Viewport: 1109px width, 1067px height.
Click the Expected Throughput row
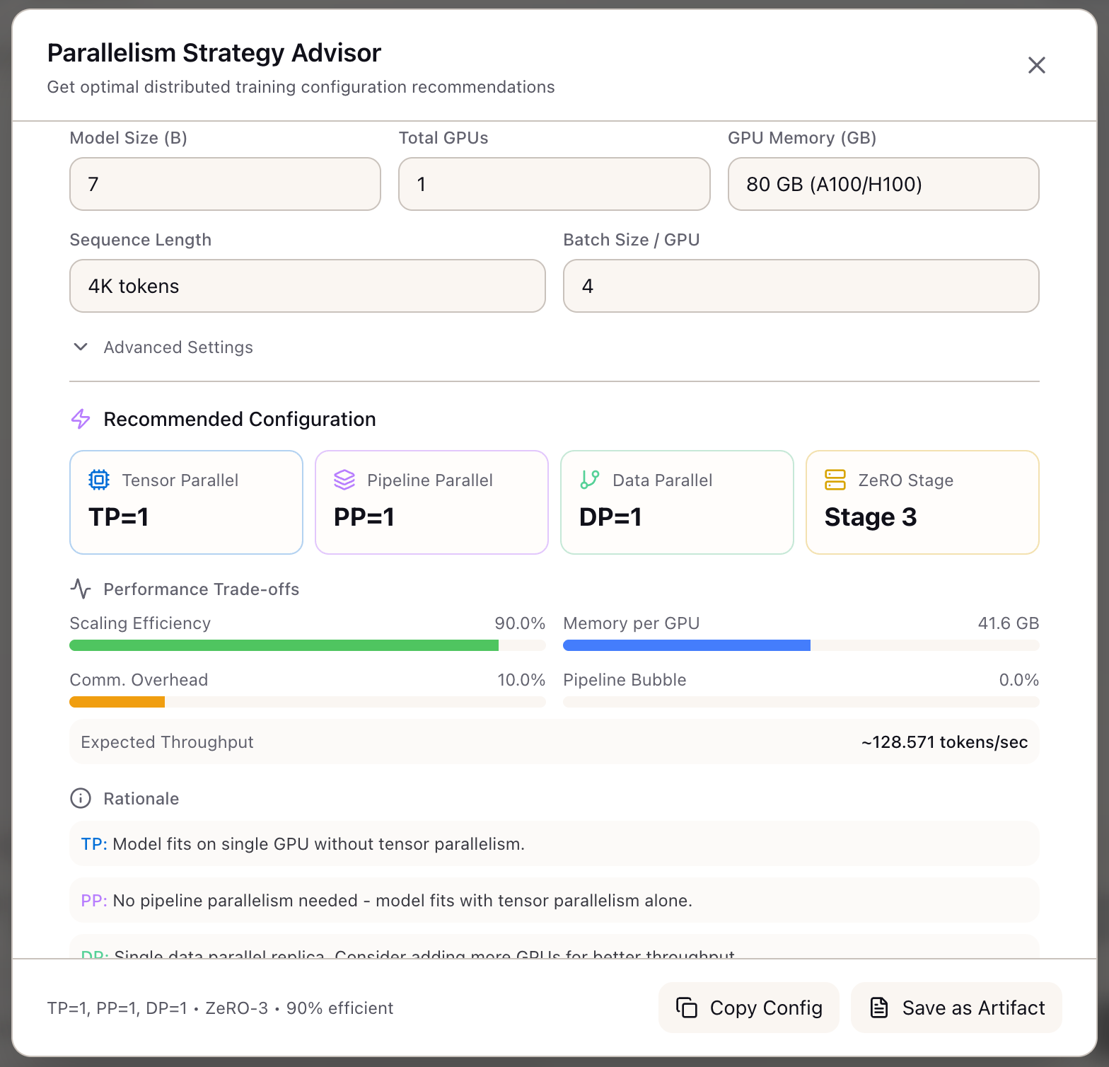tap(554, 742)
